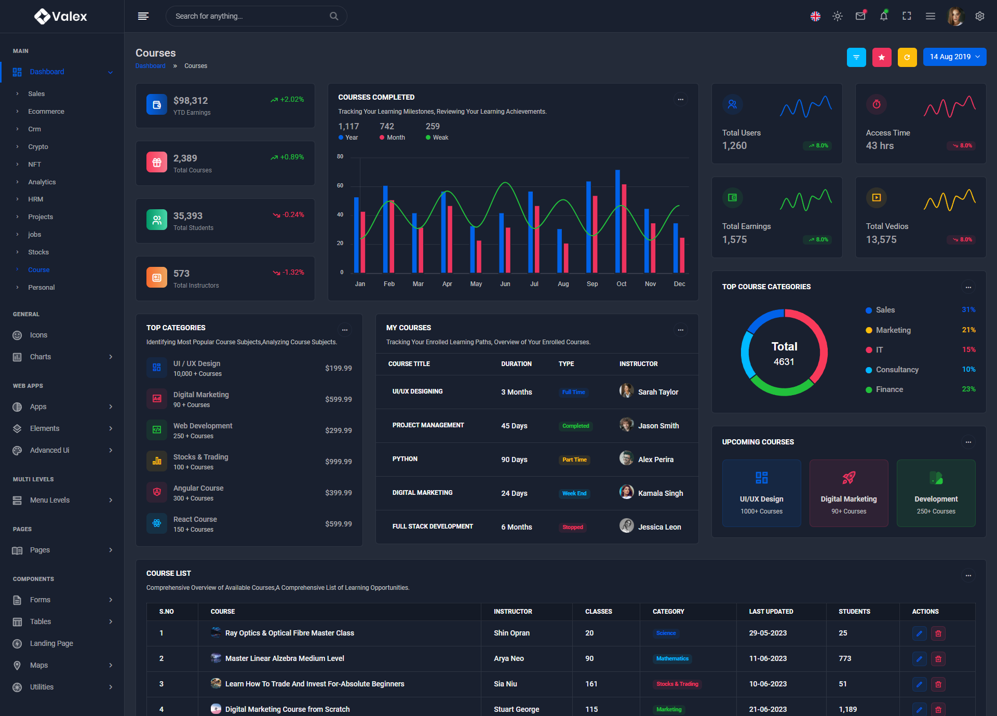Click the blue filter button

856,57
